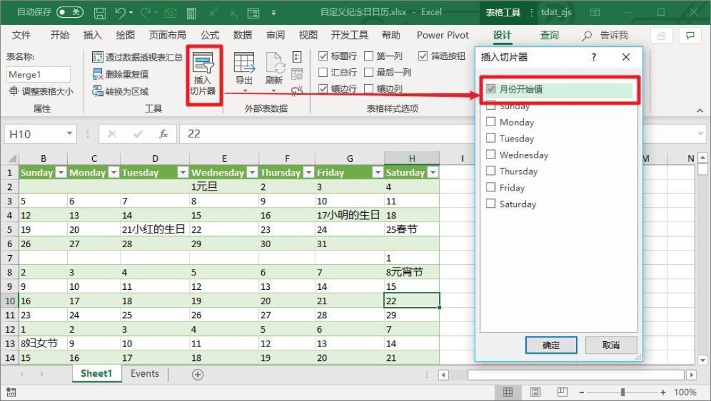Viewport: 711px width, 401px height.
Task: Switch to the Events sheet tab
Action: (145, 374)
